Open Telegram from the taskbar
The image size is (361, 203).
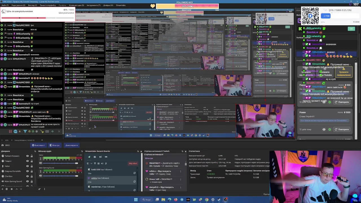[182, 200]
